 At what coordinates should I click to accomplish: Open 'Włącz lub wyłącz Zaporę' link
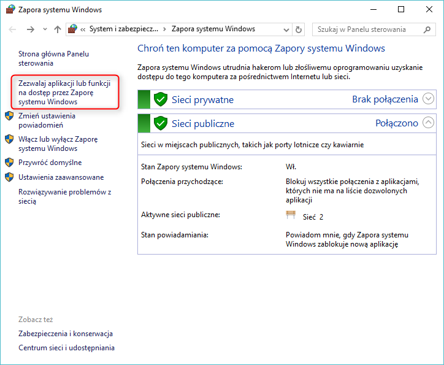tap(58, 144)
